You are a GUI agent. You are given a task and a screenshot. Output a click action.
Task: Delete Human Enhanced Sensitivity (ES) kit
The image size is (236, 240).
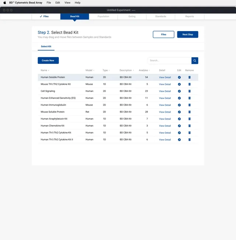click(x=190, y=98)
